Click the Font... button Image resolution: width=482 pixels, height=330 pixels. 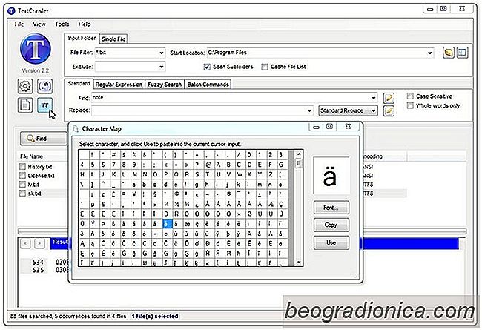[x=331, y=207]
